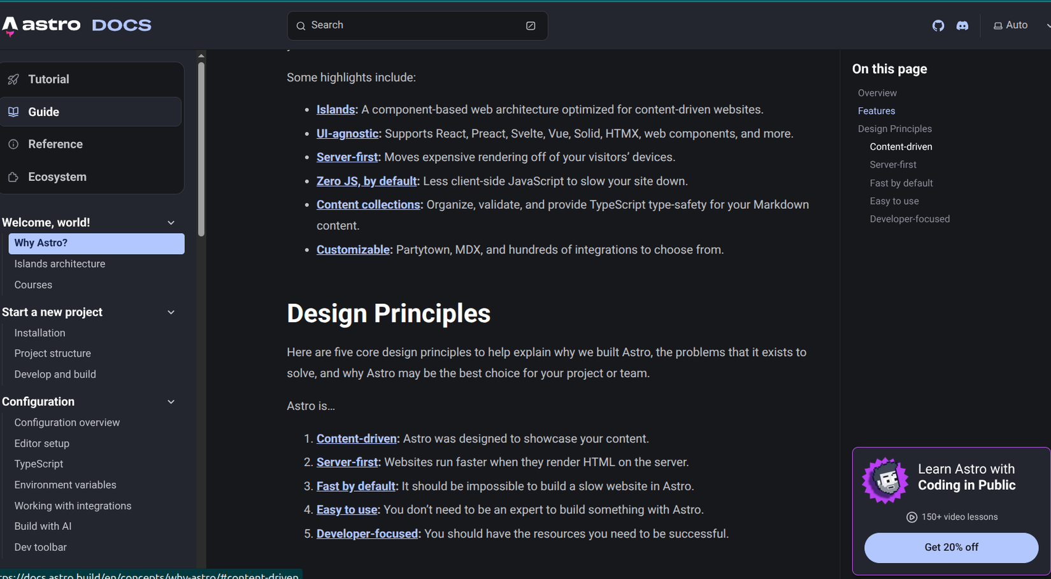Screen dimensions: 1051x579
Task: Jump to Developer-focused in page outline
Action: click(x=910, y=218)
